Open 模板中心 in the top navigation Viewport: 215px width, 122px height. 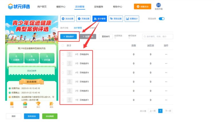[60, 7]
